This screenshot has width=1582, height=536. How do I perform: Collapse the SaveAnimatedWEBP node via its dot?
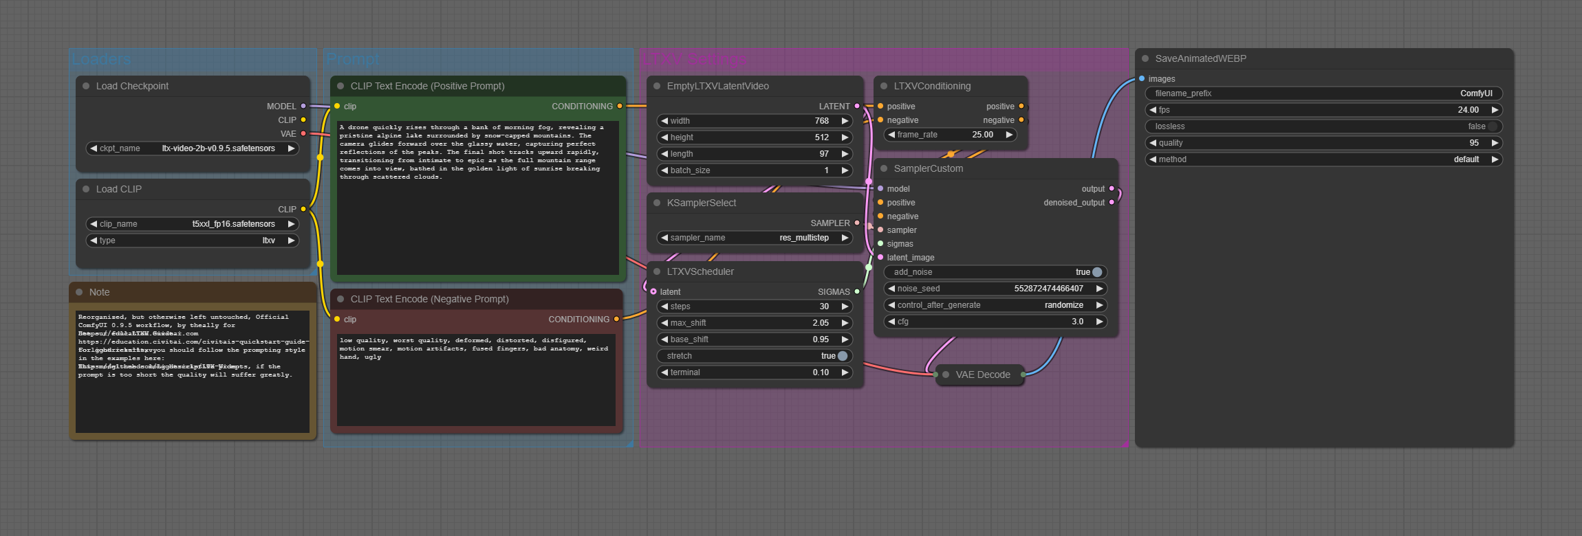(x=1145, y=58)
